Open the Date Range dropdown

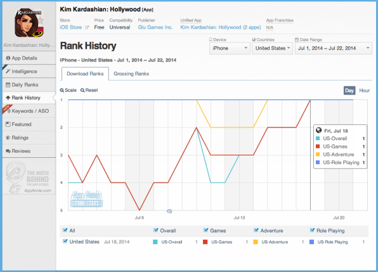tap(334, 48)
